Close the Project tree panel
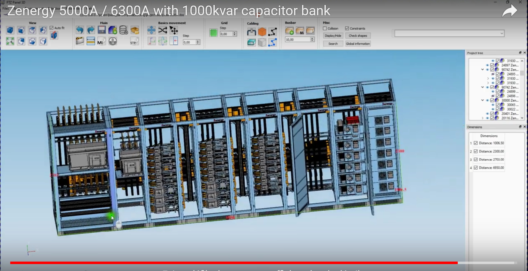 [x=524, y=53]
